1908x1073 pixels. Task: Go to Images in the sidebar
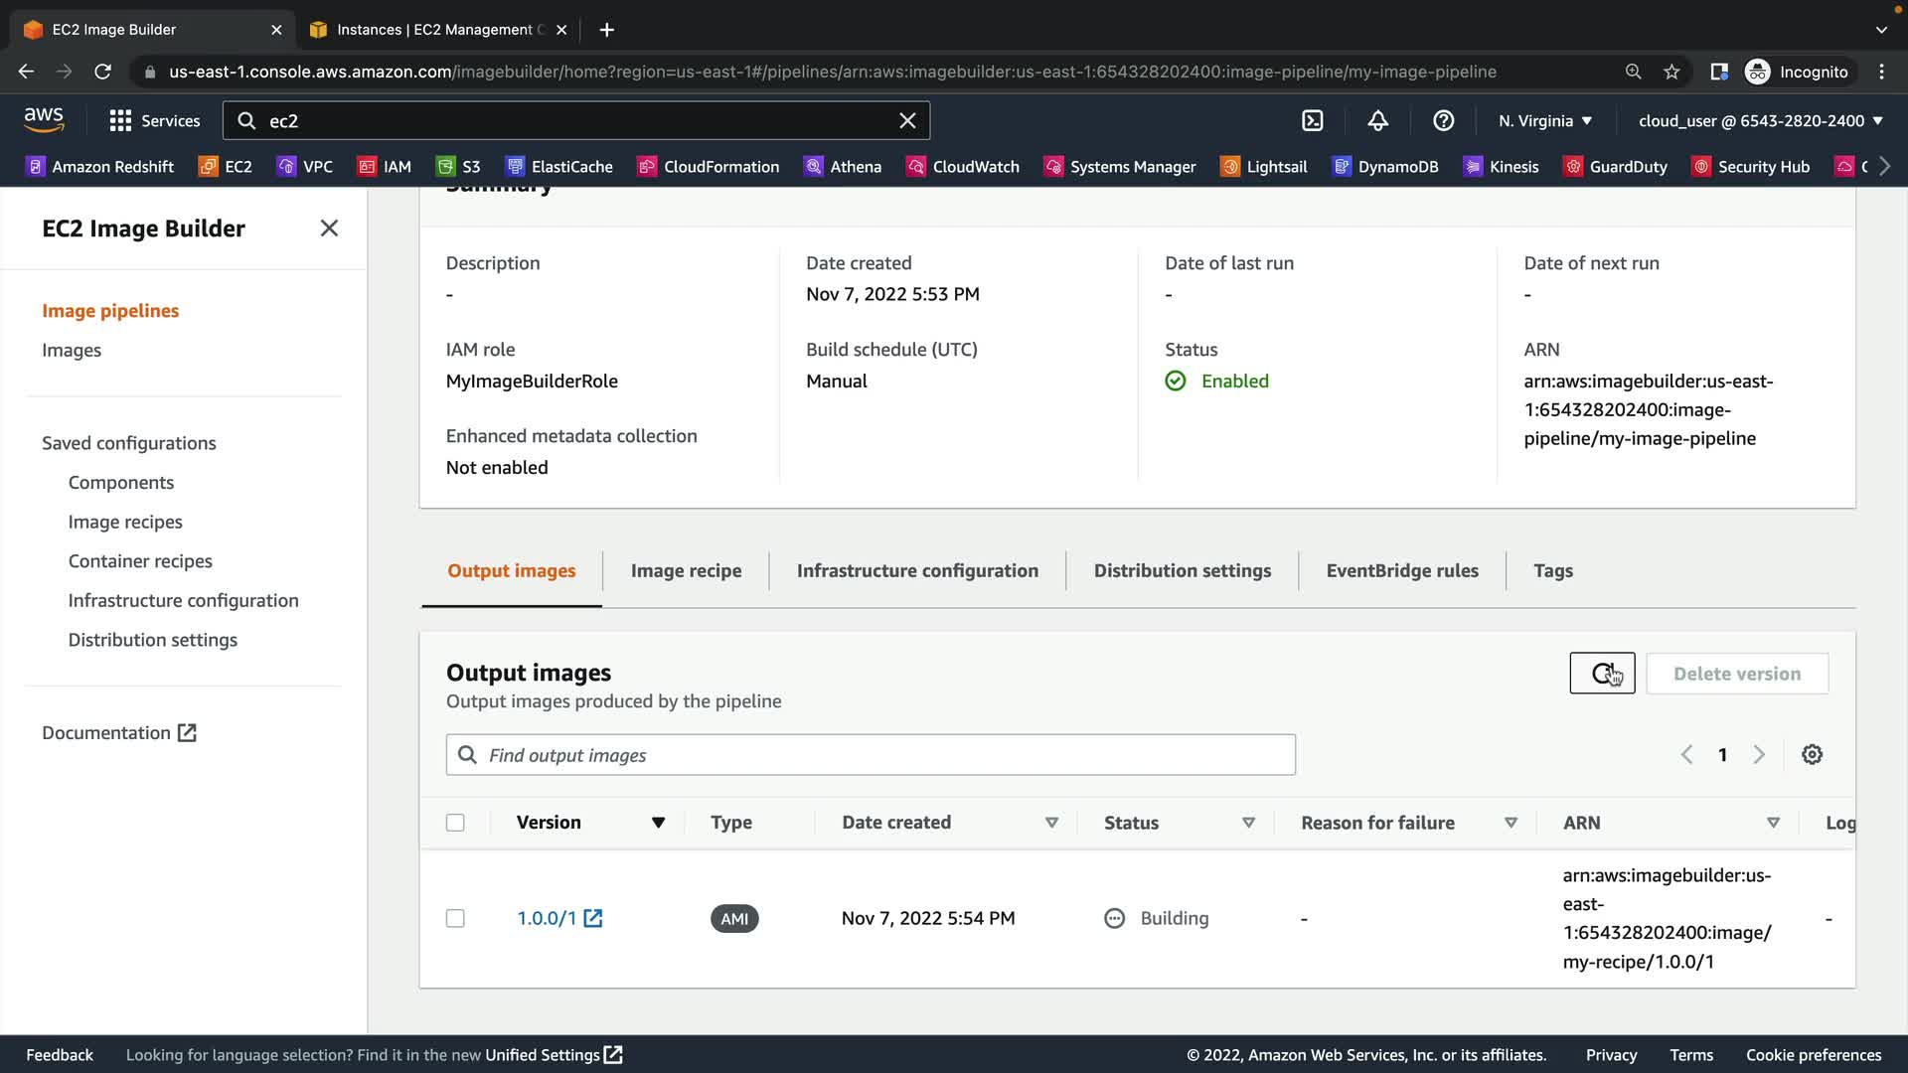tap(72, 351)
